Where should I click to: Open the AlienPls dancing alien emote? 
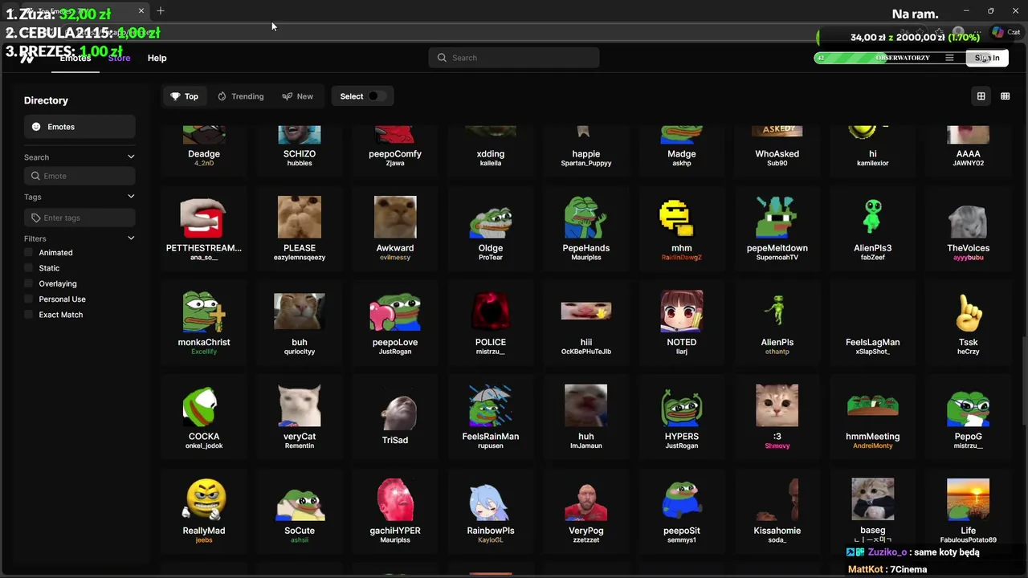[777, 311]
